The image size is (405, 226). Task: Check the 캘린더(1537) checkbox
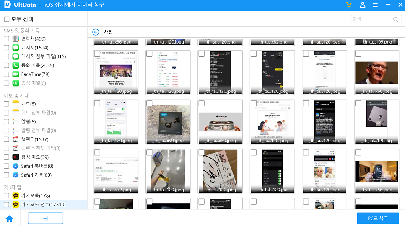coord(6,139)
